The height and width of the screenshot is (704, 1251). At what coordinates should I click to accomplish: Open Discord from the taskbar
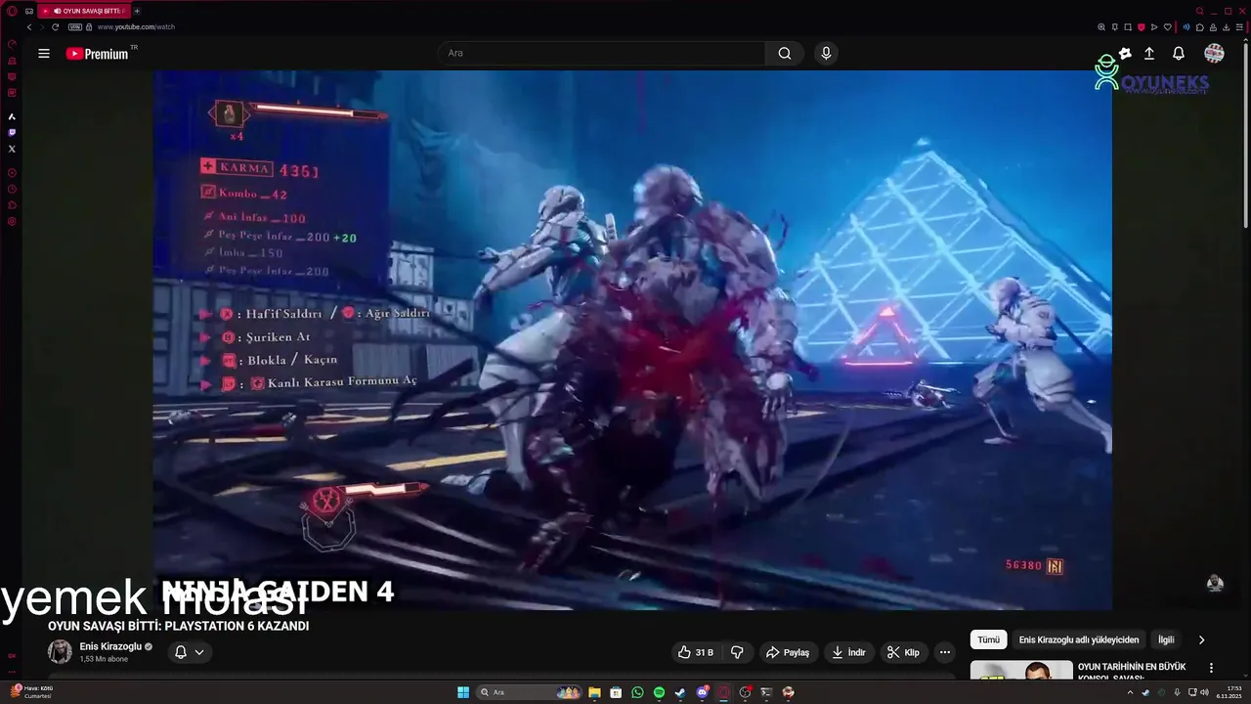tap(702, 692)
